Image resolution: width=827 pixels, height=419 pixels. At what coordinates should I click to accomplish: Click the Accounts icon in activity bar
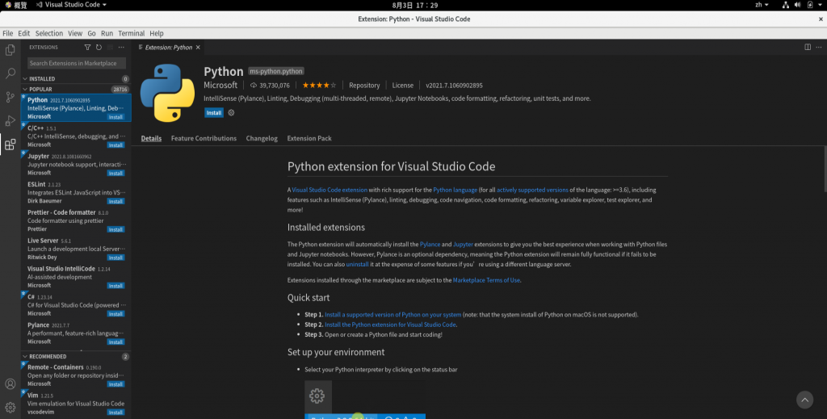click(10, 384)
